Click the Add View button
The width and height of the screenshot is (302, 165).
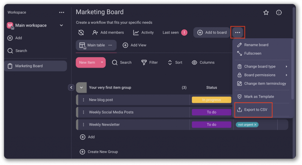tap(134, 45)
